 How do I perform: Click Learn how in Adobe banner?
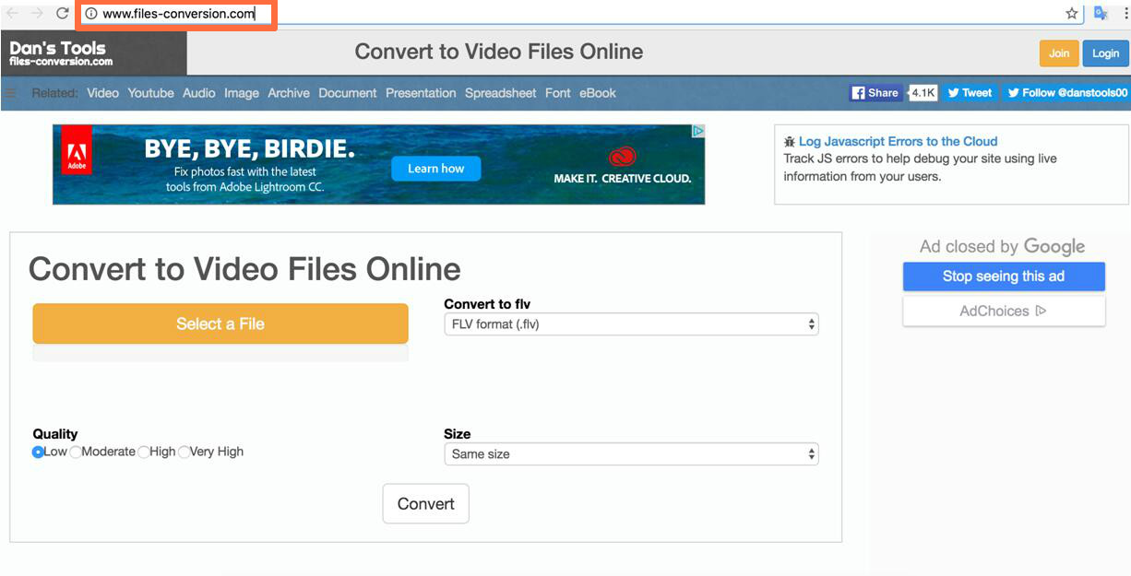click(x=436, y=169)
